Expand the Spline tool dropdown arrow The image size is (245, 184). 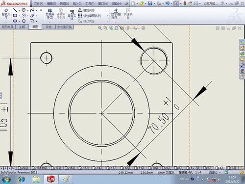click(x=36, y=10)
